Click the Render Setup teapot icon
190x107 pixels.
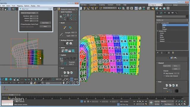point(153,8)
